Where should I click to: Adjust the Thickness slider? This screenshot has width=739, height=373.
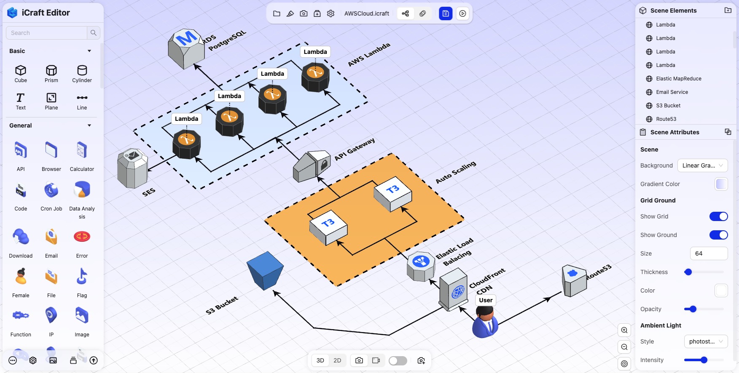704,272
